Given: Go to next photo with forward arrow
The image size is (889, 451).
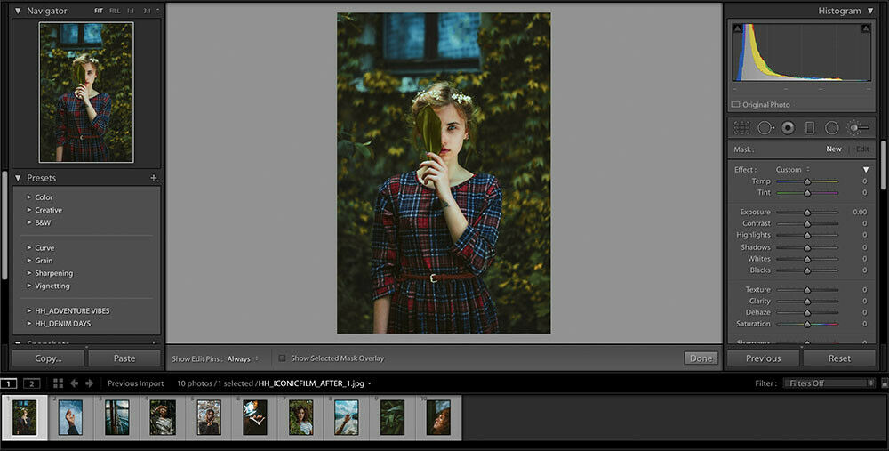Looking at the screenshot, I should 90,383.
